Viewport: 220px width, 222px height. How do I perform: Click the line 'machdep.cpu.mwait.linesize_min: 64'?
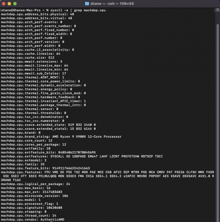[35, 70]
